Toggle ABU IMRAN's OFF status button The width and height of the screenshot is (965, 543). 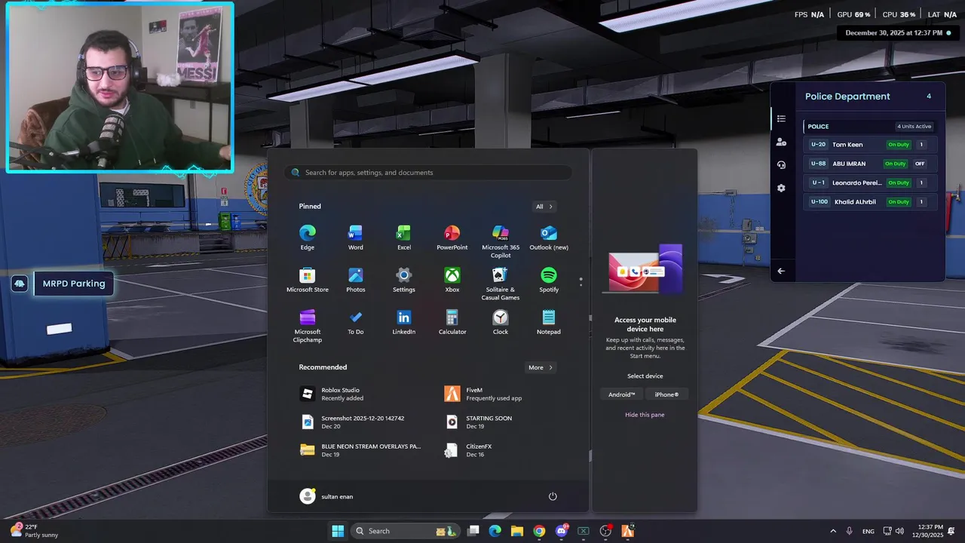[x=920, y=164]
